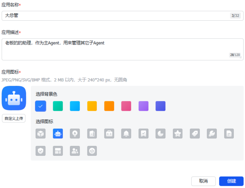The height and width of the screenshot is (188, 245).
Task: Select the wrench icon option
Action: pos(212,133)
